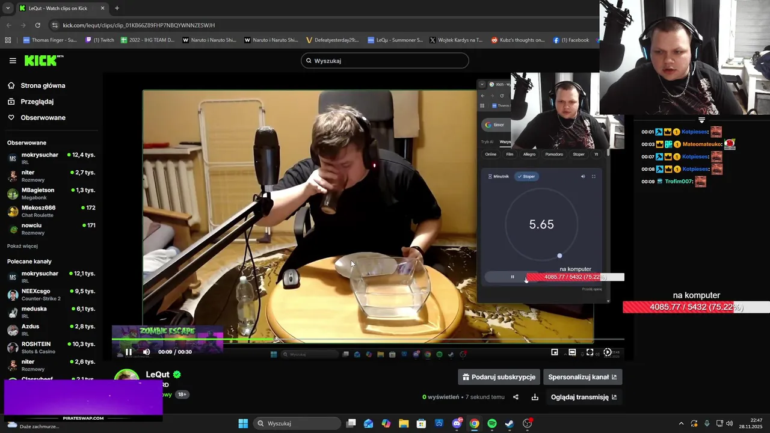Open recommended channel Azdus
The height and width of the screenshot is (433, 770).
click(51, 330)
